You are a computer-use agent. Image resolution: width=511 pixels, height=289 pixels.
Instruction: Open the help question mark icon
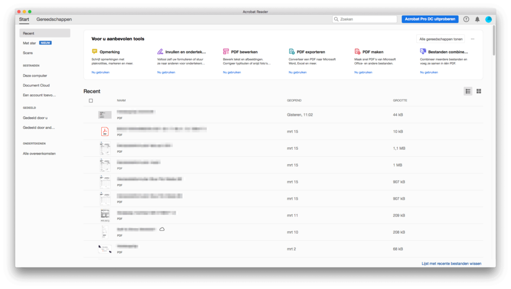pos(466,19)
